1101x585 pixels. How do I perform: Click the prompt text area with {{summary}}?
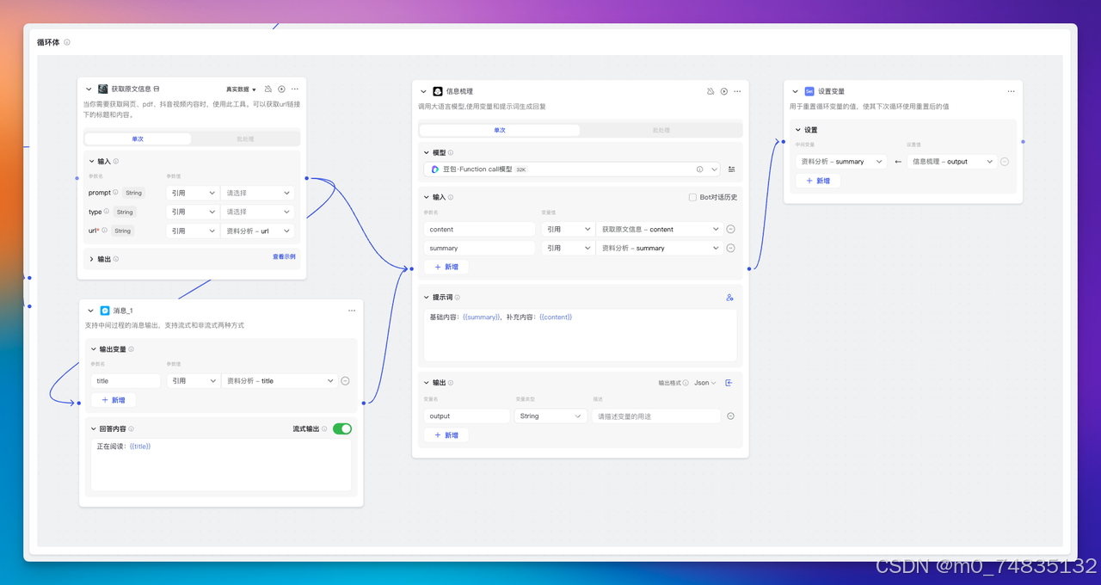[581, 336]
